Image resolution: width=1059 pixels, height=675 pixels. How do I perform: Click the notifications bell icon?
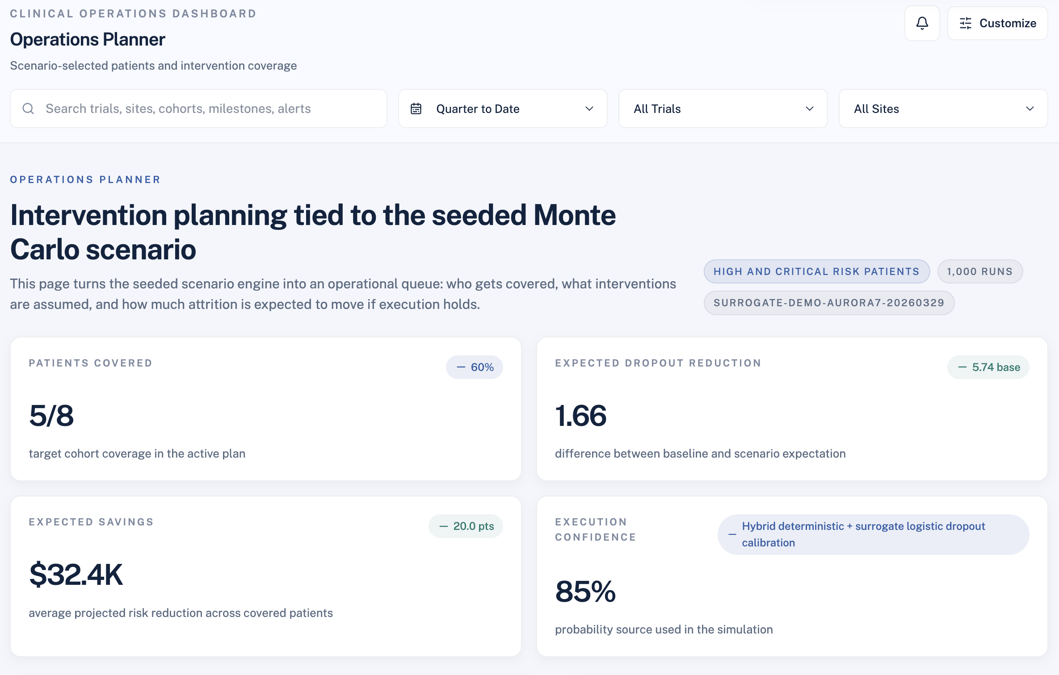tap(922, 23)
